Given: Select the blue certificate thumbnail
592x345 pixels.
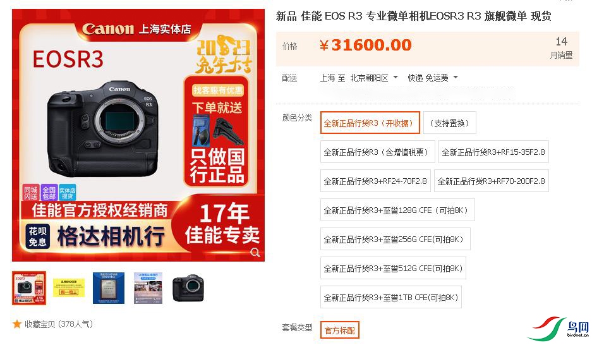Looking at the screenshot, I should point(109,288).
